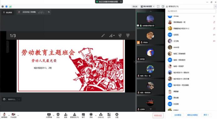This screenshot has width=217, height=119.
Task: Open manage members (管理成员) in bottom toolbar
Action: point(75,115)
